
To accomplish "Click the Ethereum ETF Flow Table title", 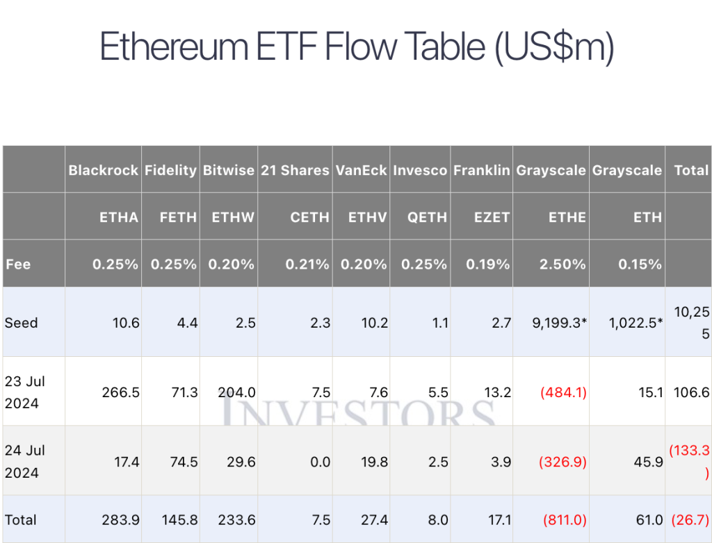I will [x=356, y=47].
